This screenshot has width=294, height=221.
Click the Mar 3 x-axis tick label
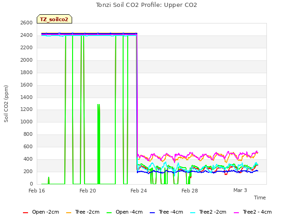click(x=240, y=190)
